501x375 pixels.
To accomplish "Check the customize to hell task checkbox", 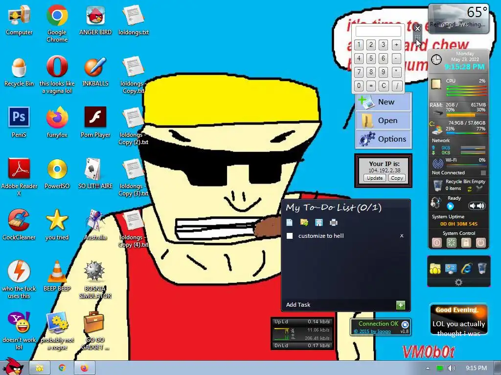I will coord(290,236).
